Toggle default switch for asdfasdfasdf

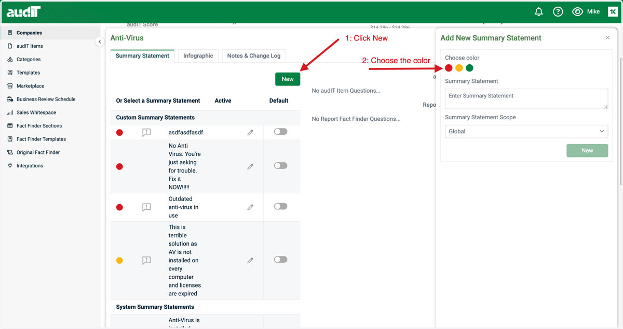(x=280, y=132)
